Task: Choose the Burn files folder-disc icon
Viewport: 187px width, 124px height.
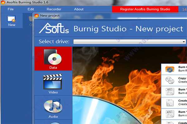Action: pyautogui.click(x=170, y=69)
